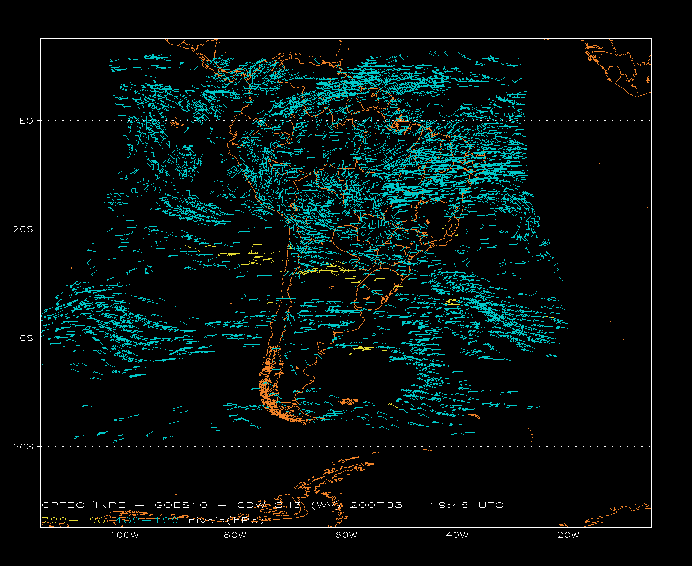Click the 20W longitude axis label
692x566 pixels.
(x=568, y=535)
